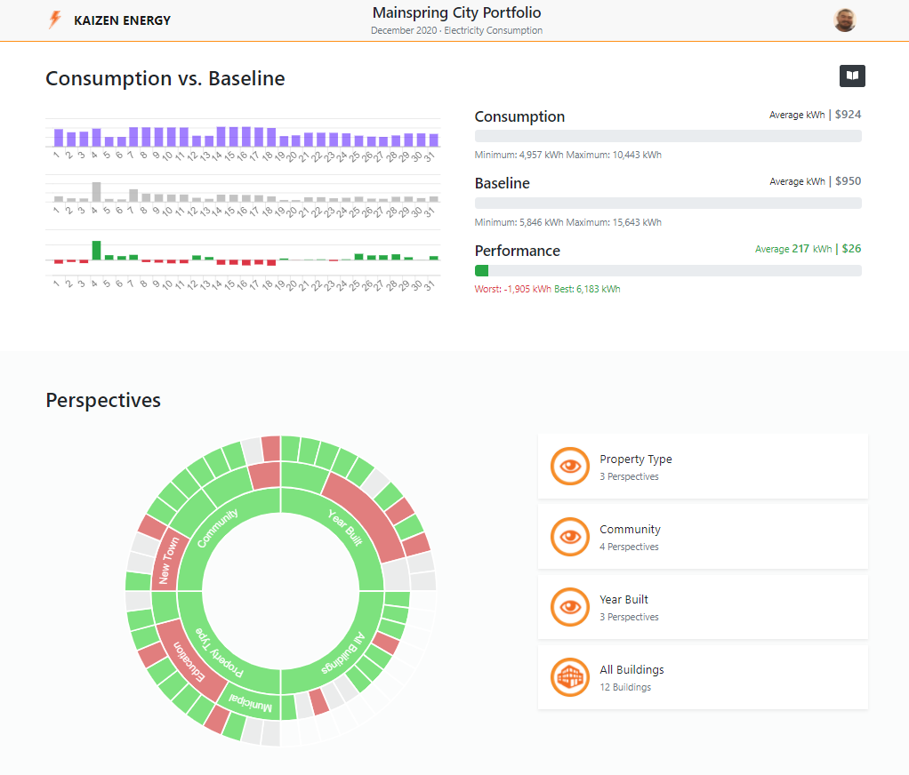Click the book guide icon button
This screenshot has height=775, width=909.
(x=852, y=76)
